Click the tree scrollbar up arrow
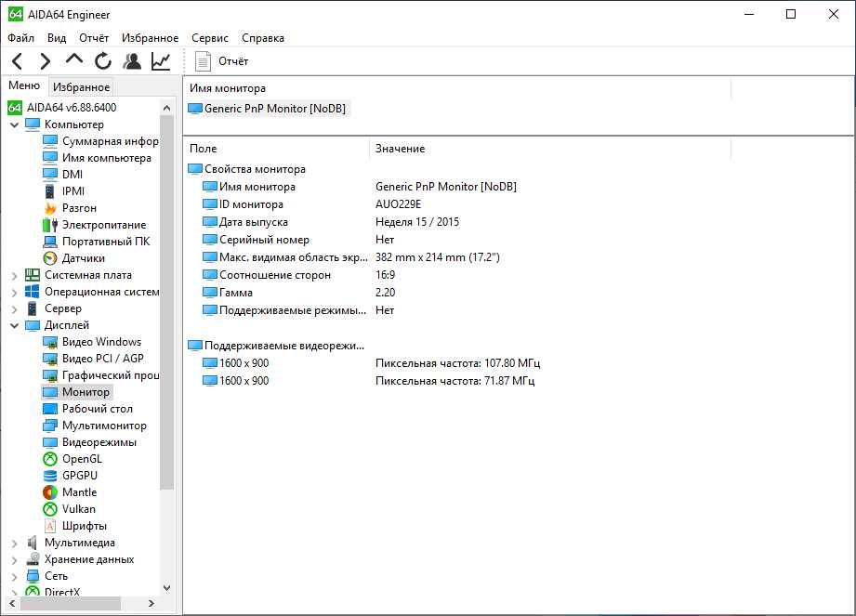The height and width of the screenshot is (616, 856). point(167,108)
